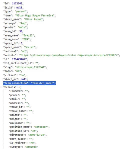Viewport: 125px width, 149px height.
Task: Click the "national" key line
Action: pyautogui.click(x=15, y=51)
